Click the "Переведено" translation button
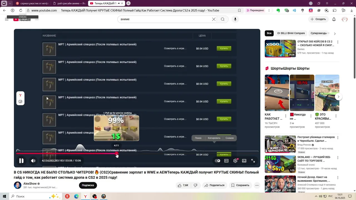 [x=255, y=10]
